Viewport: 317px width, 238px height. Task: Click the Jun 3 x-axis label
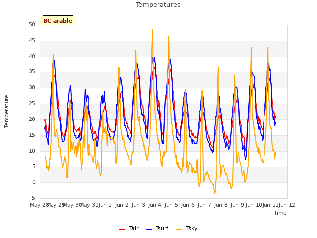point(138,205)
